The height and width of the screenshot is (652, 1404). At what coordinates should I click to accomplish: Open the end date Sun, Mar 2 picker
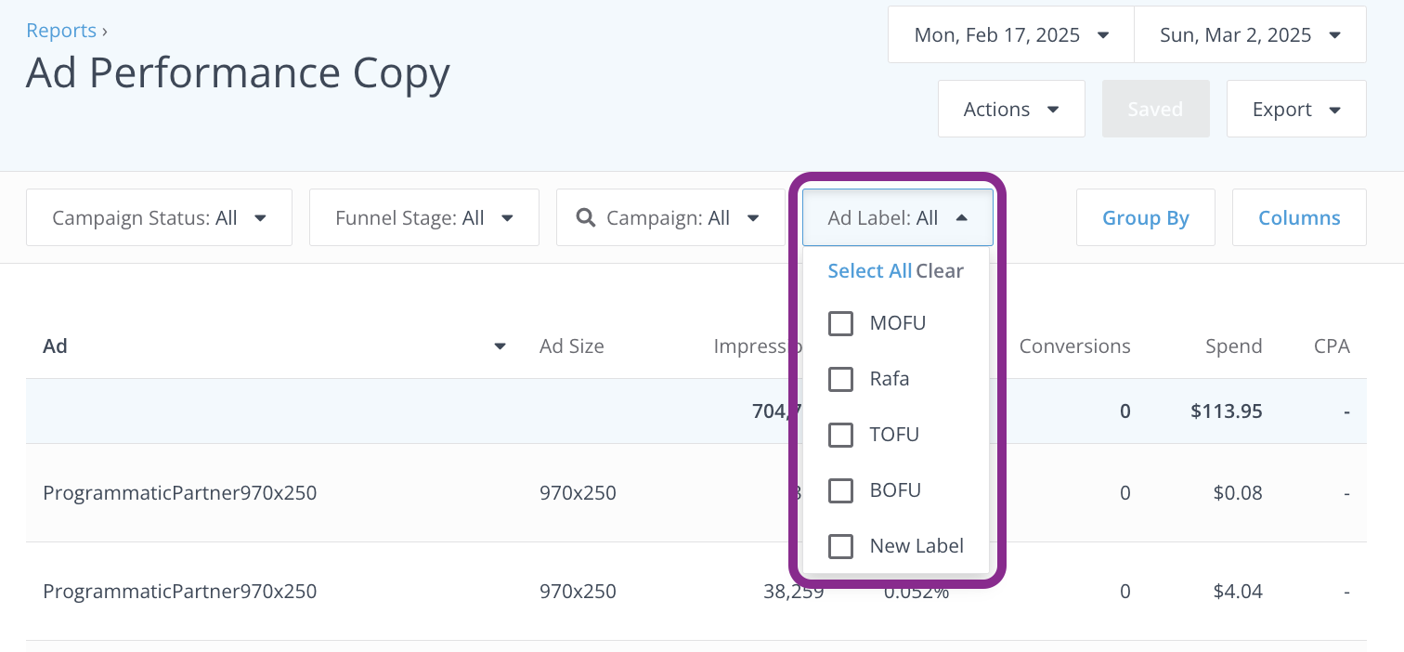1249,35
